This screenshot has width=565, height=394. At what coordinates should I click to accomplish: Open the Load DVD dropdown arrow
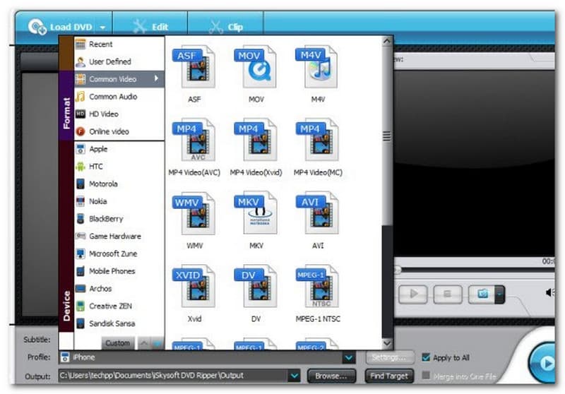pyautogui.click(x=104, y=27)
